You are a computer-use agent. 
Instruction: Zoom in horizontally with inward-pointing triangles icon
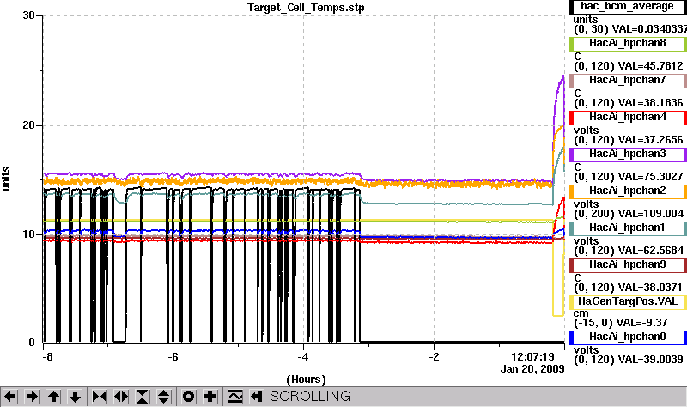[x=100, y=397]
